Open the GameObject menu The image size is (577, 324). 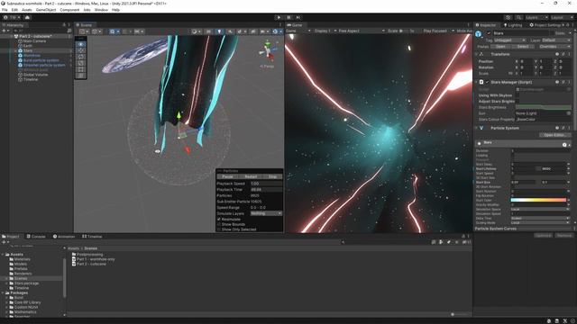click(x=46, y=10)
